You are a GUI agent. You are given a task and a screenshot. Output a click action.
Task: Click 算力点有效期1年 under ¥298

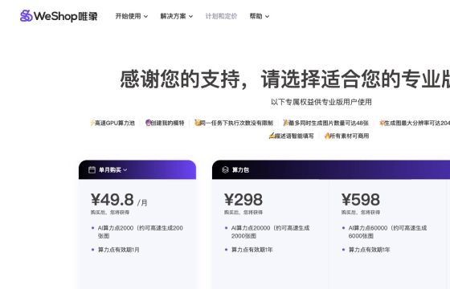252,250
